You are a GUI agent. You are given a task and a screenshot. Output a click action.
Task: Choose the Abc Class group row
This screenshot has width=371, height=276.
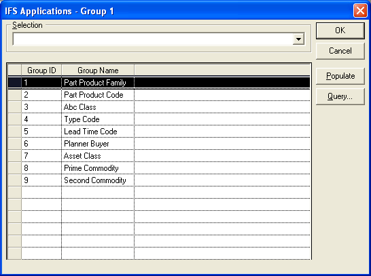pyautogui.click(x=159, y=107)
